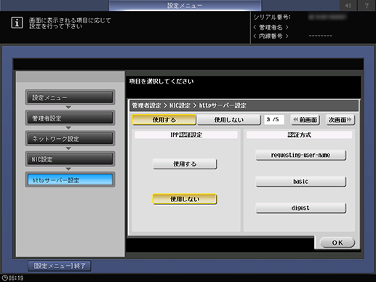Viewport: 376px width, 282px height.
Task: Go to next page with 次画面
Action: (x=340, y=120)
